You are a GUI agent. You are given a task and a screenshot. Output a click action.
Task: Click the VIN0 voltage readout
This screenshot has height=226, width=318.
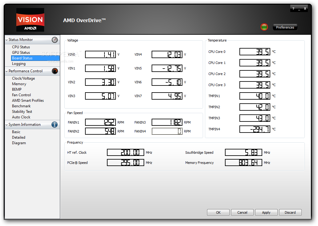click(100, 54)
